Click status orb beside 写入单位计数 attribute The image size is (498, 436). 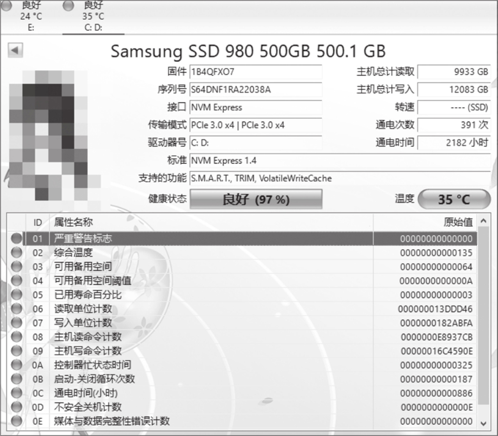click(17, 323)
